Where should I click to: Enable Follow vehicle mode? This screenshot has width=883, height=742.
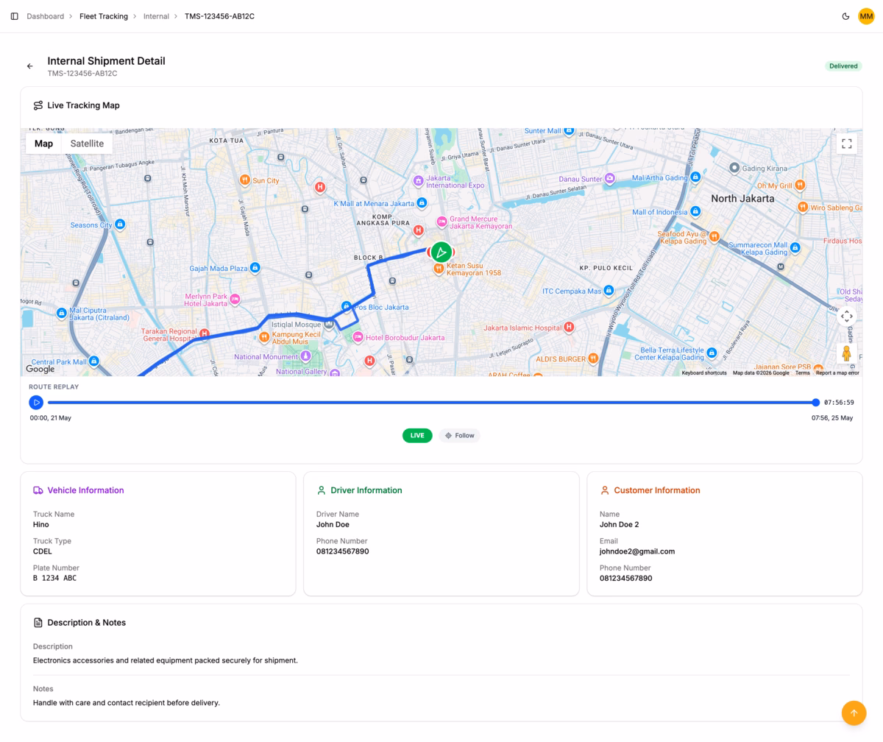point(460,436)
